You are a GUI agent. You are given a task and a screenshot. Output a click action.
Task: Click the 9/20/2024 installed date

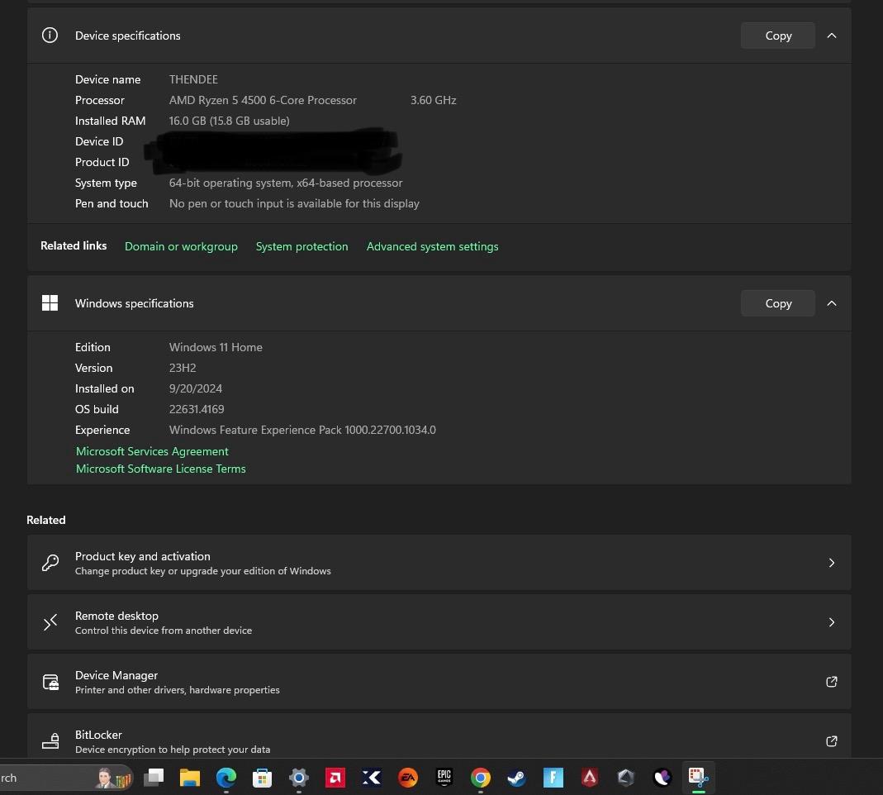(x=196, y=388)
